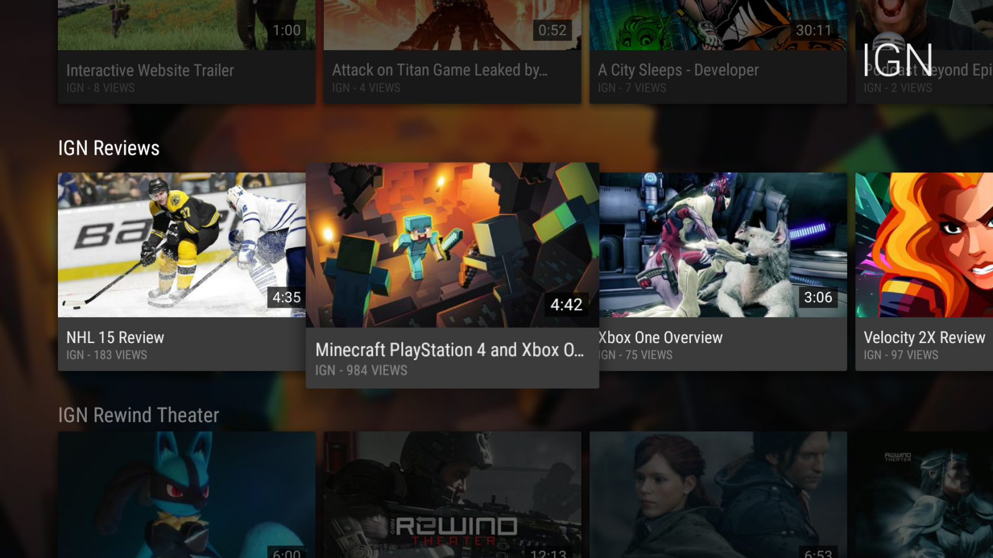The height and width of the screenshot is (558, 993).
Task: Open the Rewind Theater video lasting 6:53
Action: pyautogui.click(x=718, y=495)
